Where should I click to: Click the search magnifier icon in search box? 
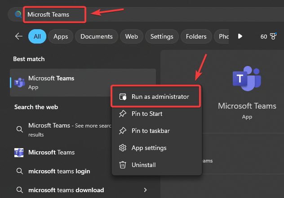click(x=18, y=14)
